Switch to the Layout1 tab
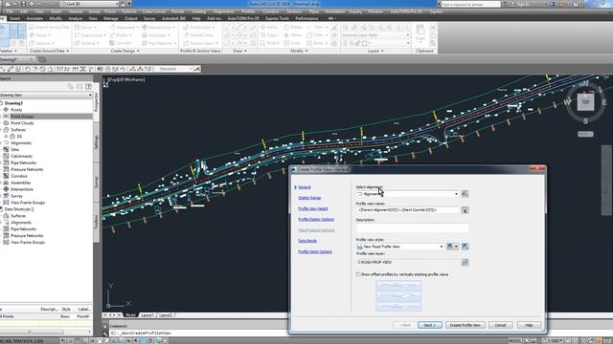 point(147,314)
